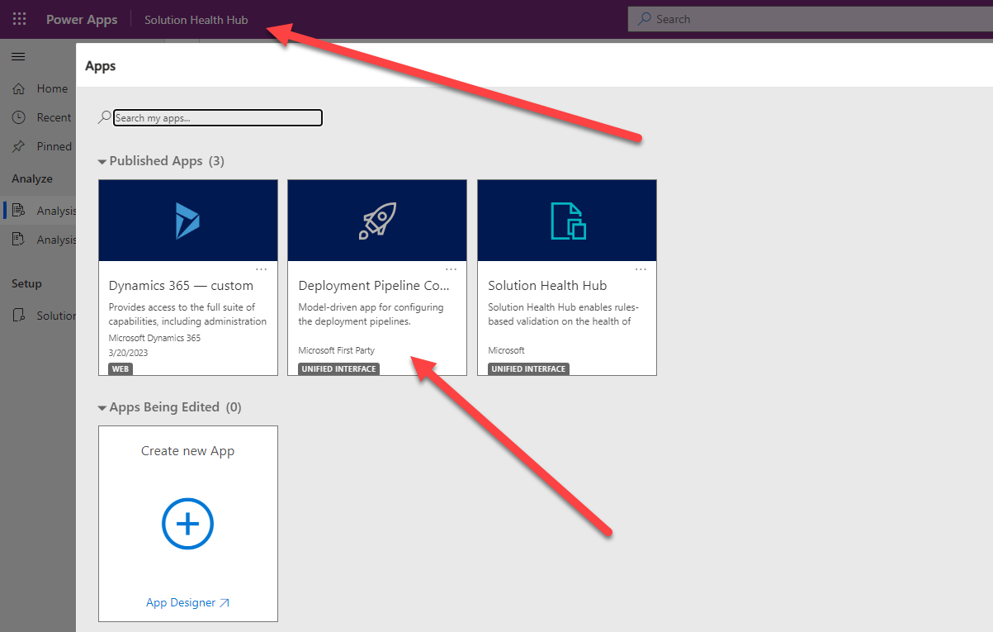
Task: Click the Power Apps brand label
Action: 82,20
